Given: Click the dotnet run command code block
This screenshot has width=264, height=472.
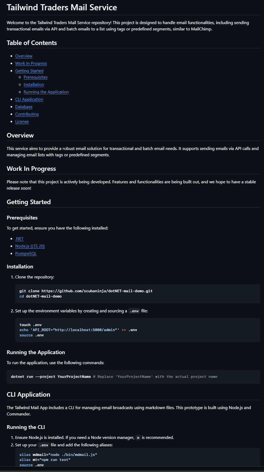Looking at the screenshot, I should pos(51,377).
